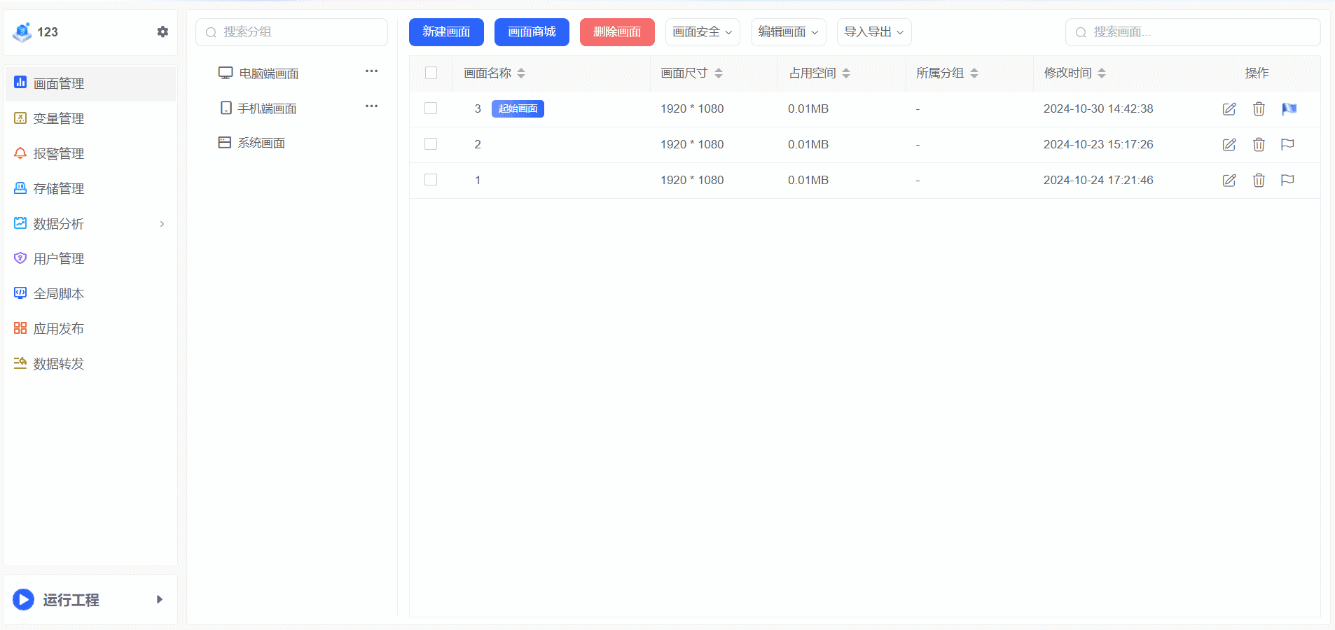This screenshot has width=1335, height=630.
Task: Delete screen 2 using trash icon
Action: pyautogui.click(x=1259, y=145)
